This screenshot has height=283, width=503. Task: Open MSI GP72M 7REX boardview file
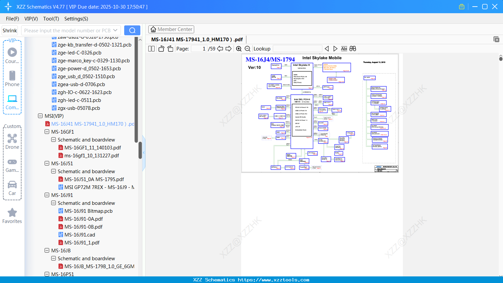(96, 187)
